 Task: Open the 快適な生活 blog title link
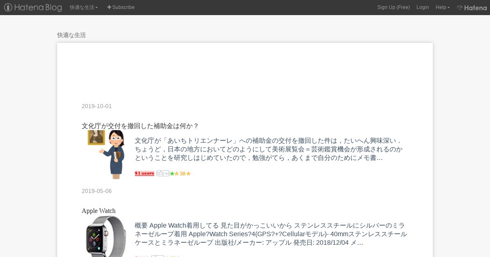(x=71, y=35)
